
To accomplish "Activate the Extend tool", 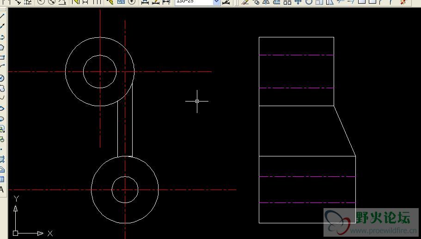I will pyautogui.click(x=351, y=2).
